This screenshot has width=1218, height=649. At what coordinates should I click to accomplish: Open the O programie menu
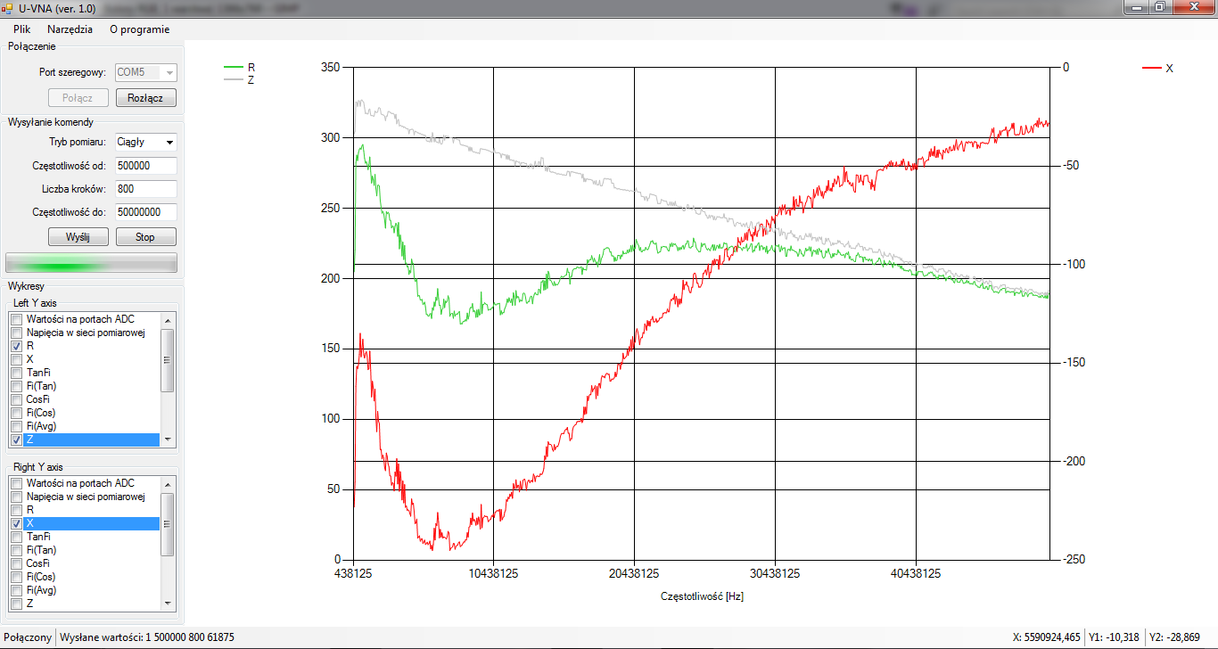pos(139,29)
